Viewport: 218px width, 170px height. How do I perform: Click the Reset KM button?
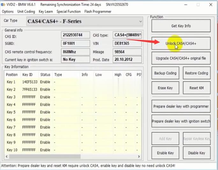coord(197,88)
